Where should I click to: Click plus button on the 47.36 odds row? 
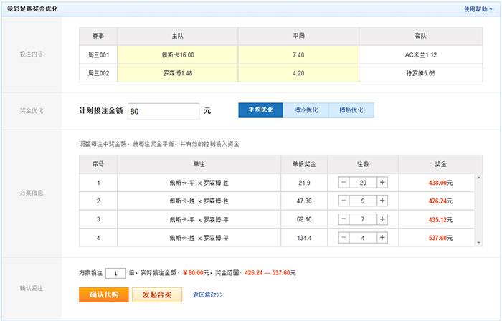point(382,201)
